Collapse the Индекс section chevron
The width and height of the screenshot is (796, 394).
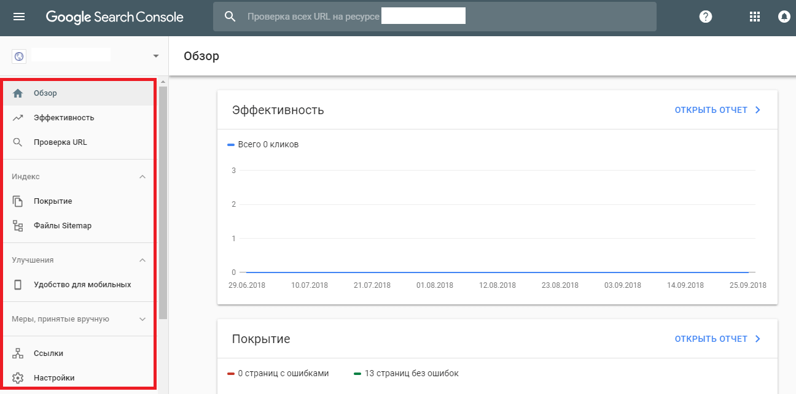coord(142,176)
